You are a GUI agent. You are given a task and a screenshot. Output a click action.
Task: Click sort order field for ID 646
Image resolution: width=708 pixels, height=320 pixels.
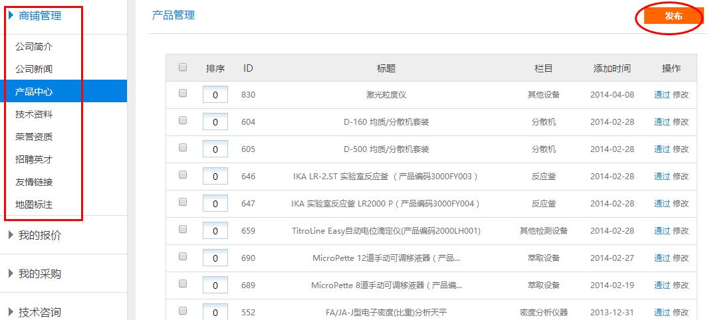215,176
